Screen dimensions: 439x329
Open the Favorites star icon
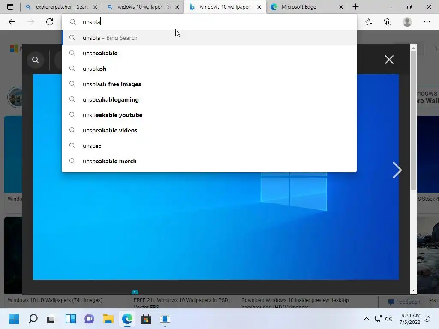[369, 22]
